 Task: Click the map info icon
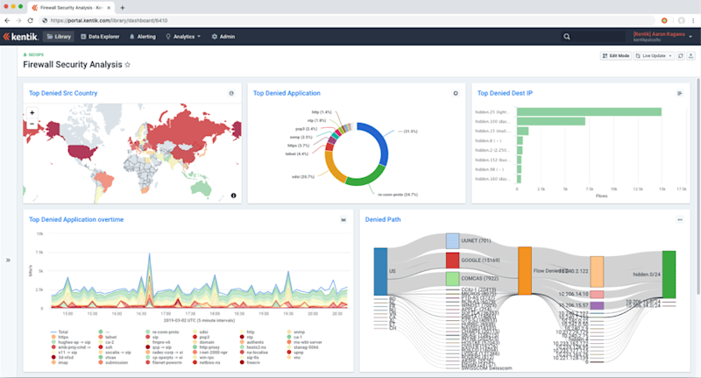233,196
